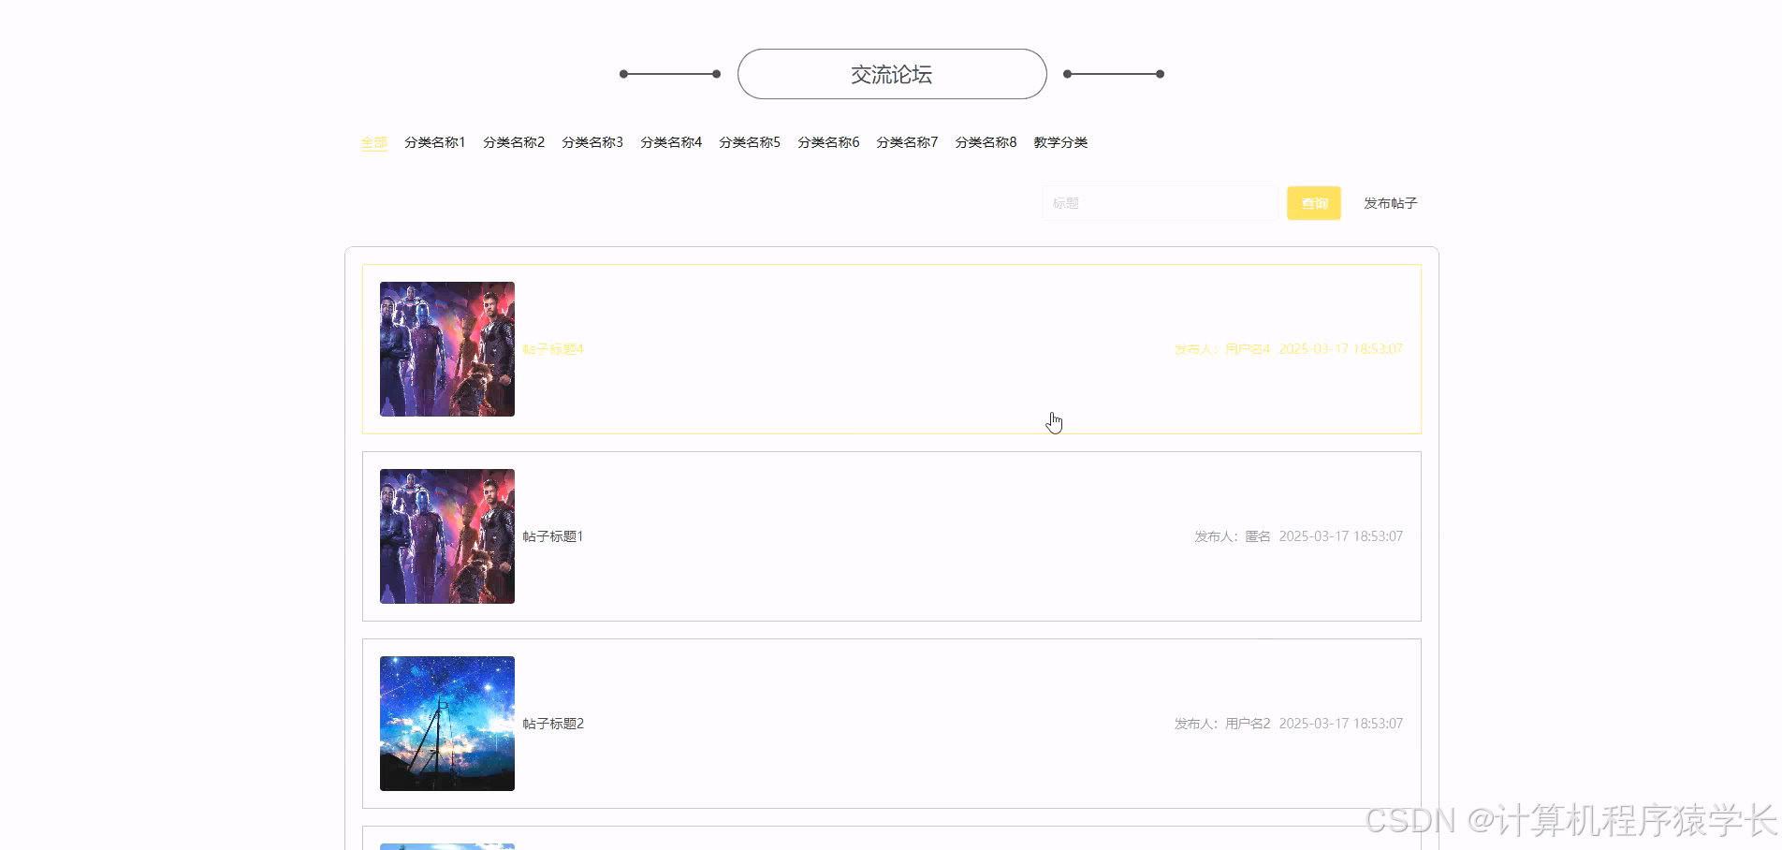Open the 分类名称2 category

coord(513,142)
